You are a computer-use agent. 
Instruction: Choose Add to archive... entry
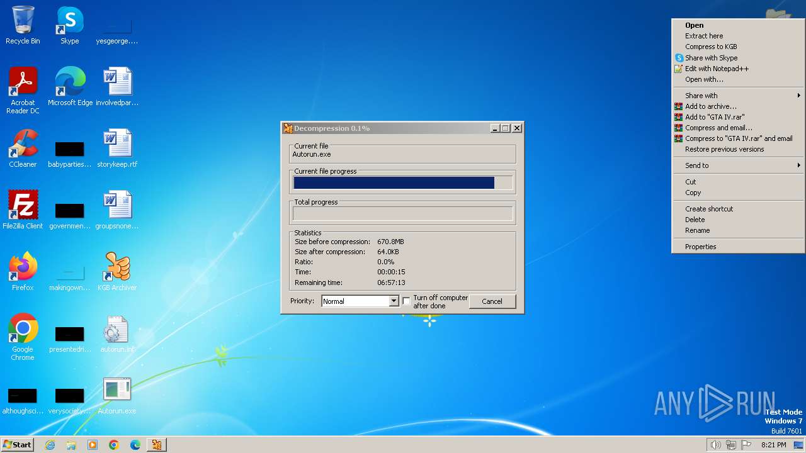click(x=738, y=106)
